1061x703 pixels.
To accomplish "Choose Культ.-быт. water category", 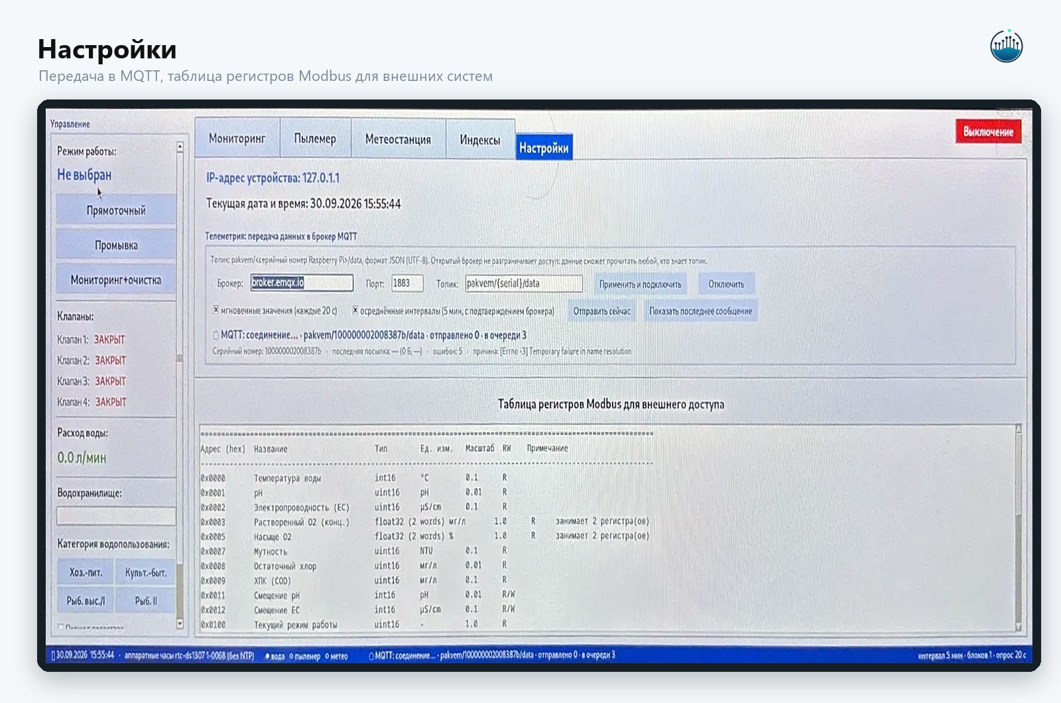I will (145, 572).
